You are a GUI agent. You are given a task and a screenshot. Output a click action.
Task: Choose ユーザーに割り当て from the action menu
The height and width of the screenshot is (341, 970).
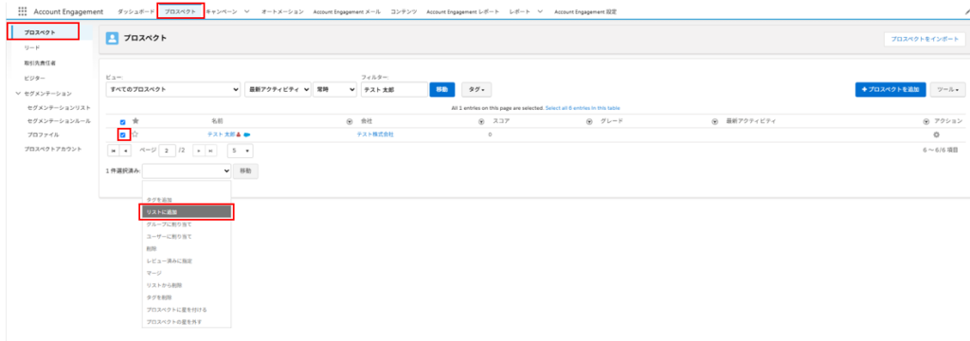[187, 237]
